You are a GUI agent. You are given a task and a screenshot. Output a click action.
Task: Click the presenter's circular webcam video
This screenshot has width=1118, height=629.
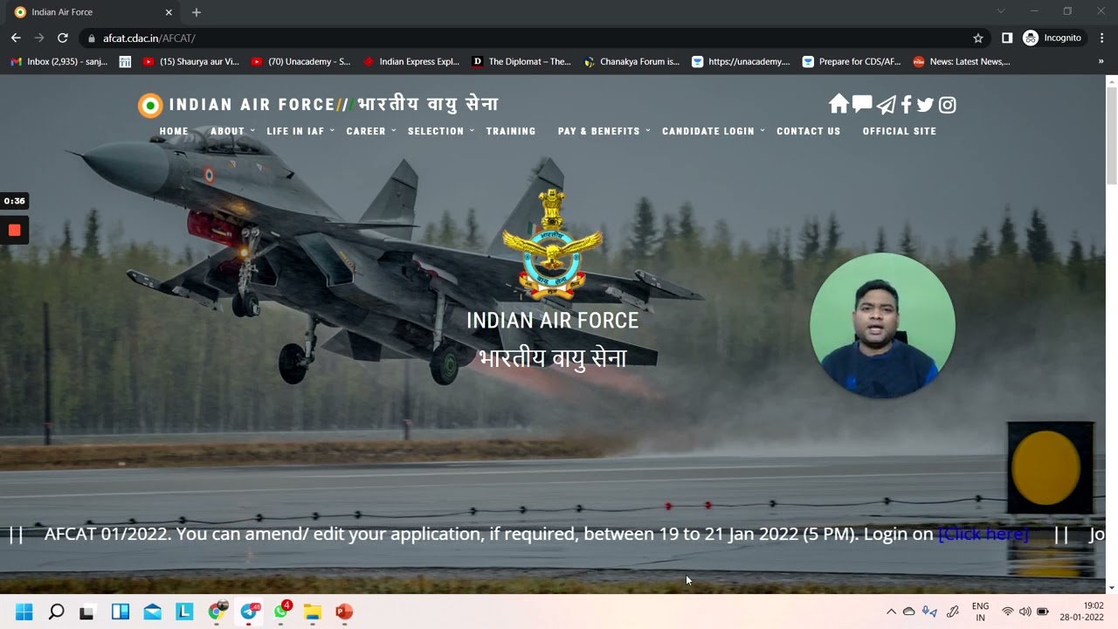pos(882,326)
